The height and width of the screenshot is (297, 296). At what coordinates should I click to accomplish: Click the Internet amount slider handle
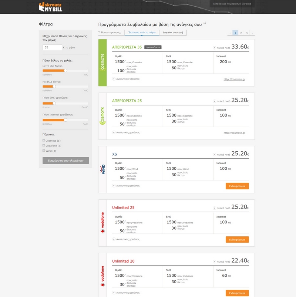click(x=65, y=120)
